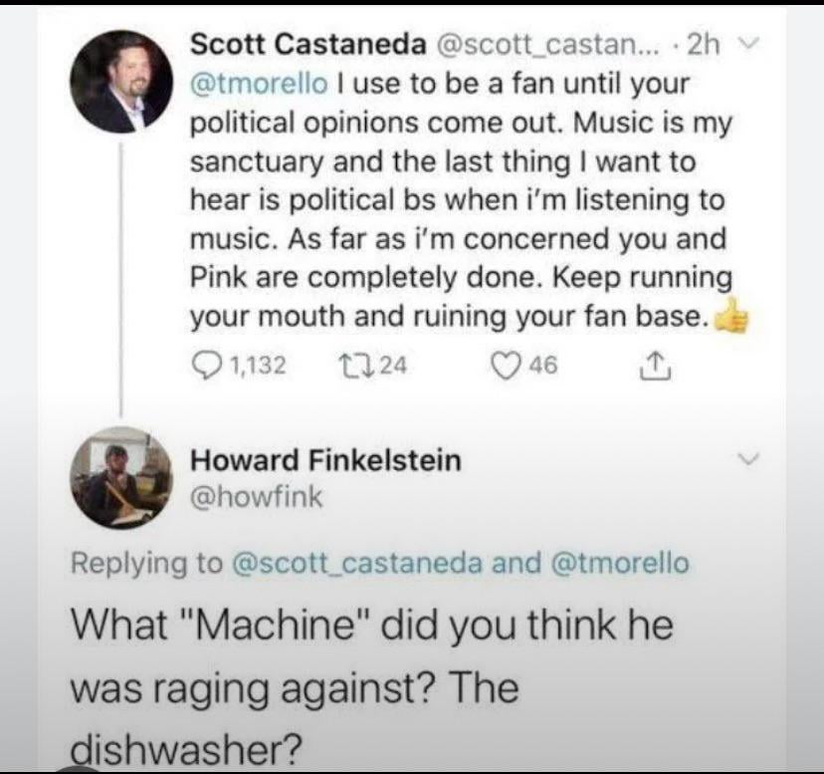Screen dimensions: 824x774
Task: Like the tweet with the heart icon
Action: [x=508, y=366]
